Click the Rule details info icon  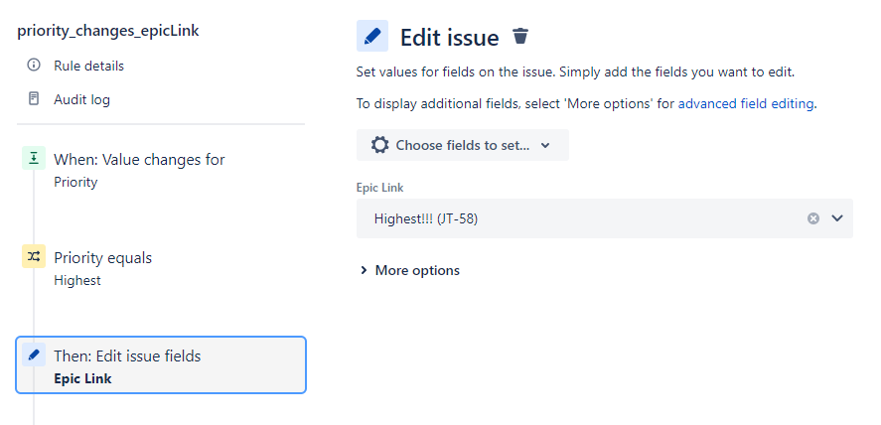pyautogui.click(x=34, y=66)
